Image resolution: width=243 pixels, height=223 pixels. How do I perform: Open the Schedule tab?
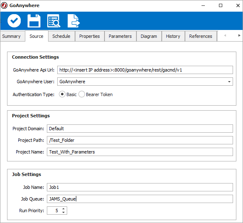coord(61,36)
